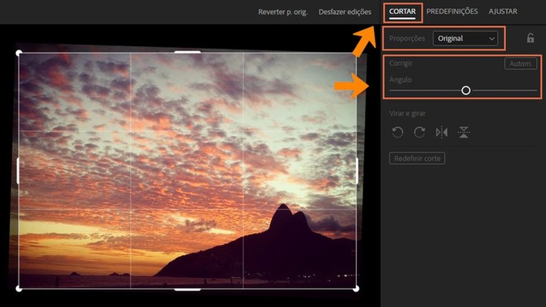The height and width of the screenshot is (307, 546).
Task: Click the Virar e girar label
Action: pos(407,114)
